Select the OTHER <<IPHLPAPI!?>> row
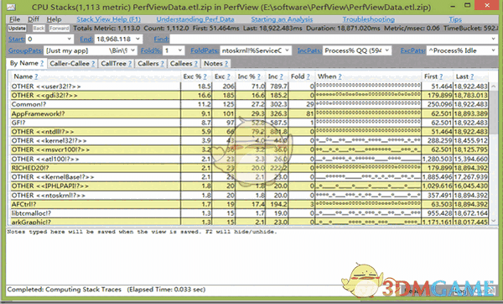 tap(250, 186)
